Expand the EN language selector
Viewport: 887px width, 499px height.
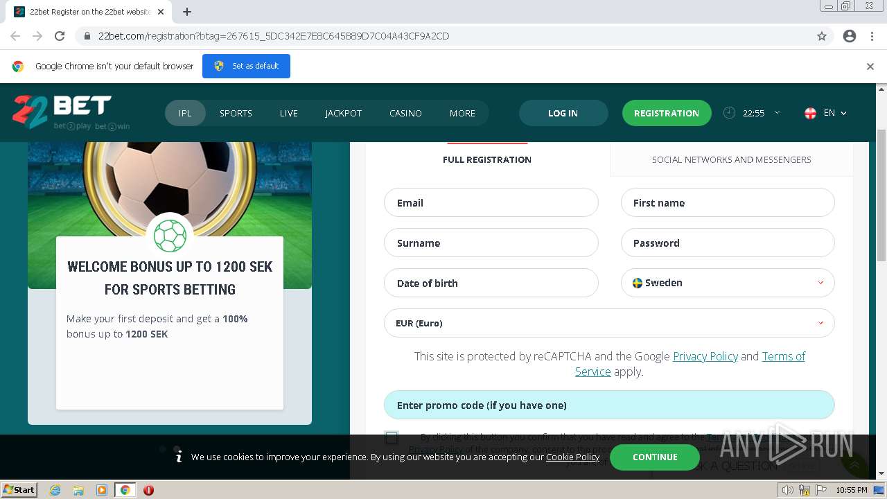[835, 113]
